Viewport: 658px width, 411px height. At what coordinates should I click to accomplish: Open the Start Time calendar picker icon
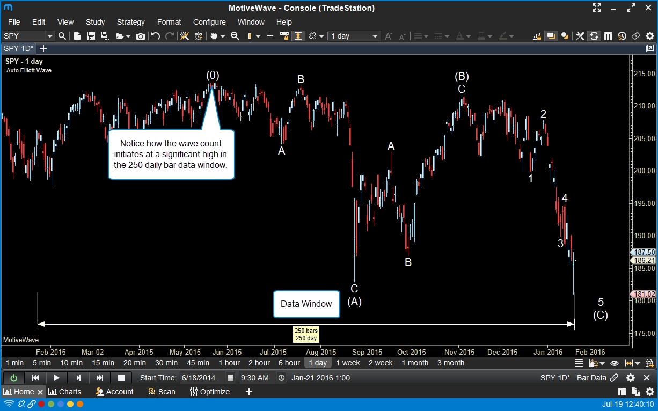pos(230,378)
